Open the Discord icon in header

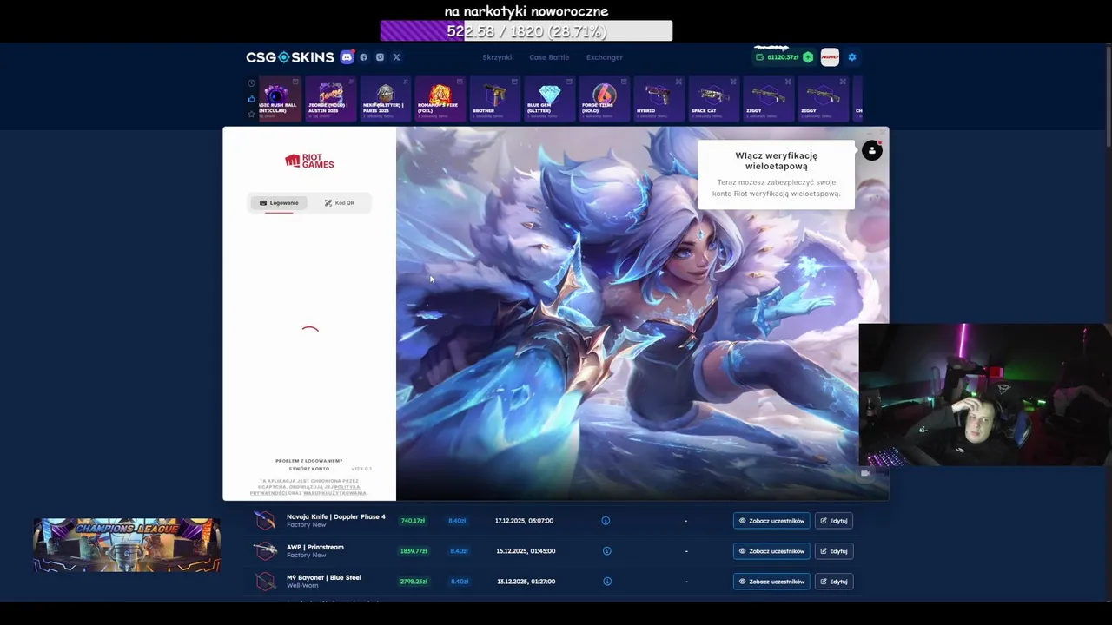point(347,57)
